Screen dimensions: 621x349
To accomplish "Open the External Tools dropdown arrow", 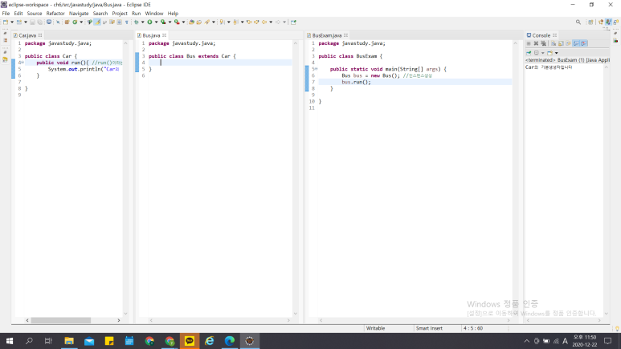I will tap(183, 22).
